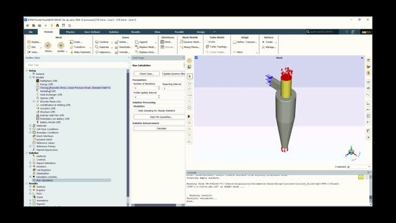Open the File menu tab

click(31, 32)
